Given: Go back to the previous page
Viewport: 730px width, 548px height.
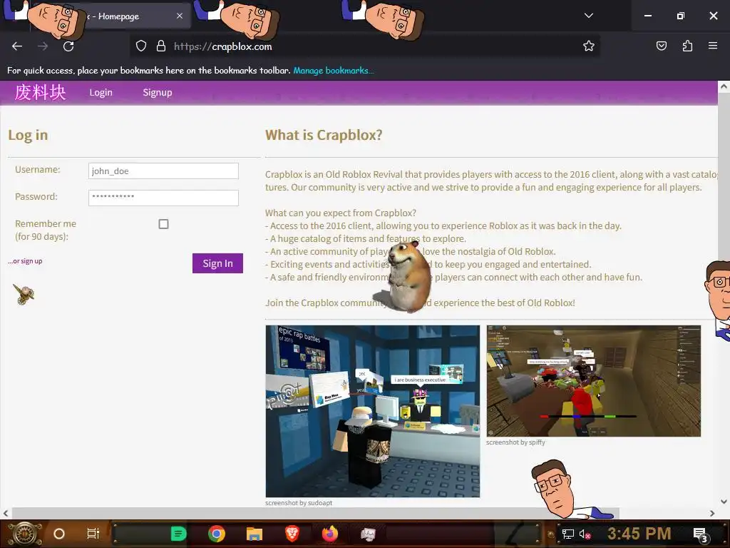Looking at the screenshot, I should point(17,46).
